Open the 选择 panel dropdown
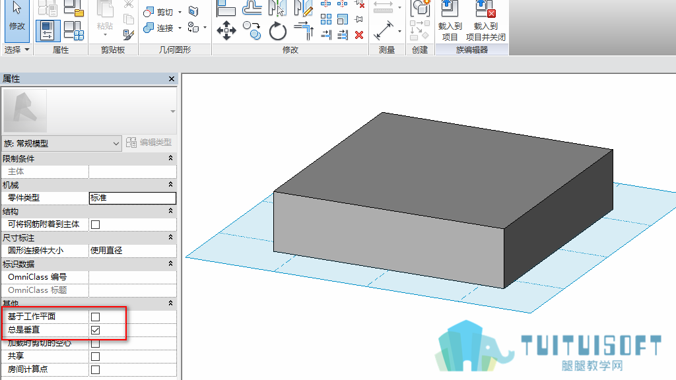Viewport: 676px width, 380px height. click(x=17, y=49)
